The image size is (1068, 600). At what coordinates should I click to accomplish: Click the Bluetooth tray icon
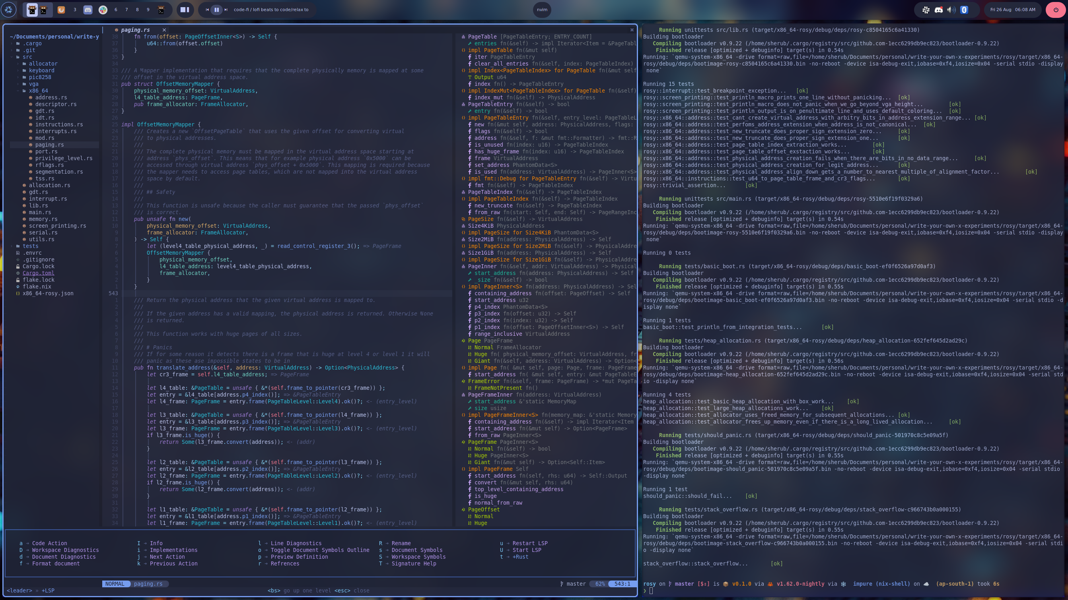(x=964, y=10)
